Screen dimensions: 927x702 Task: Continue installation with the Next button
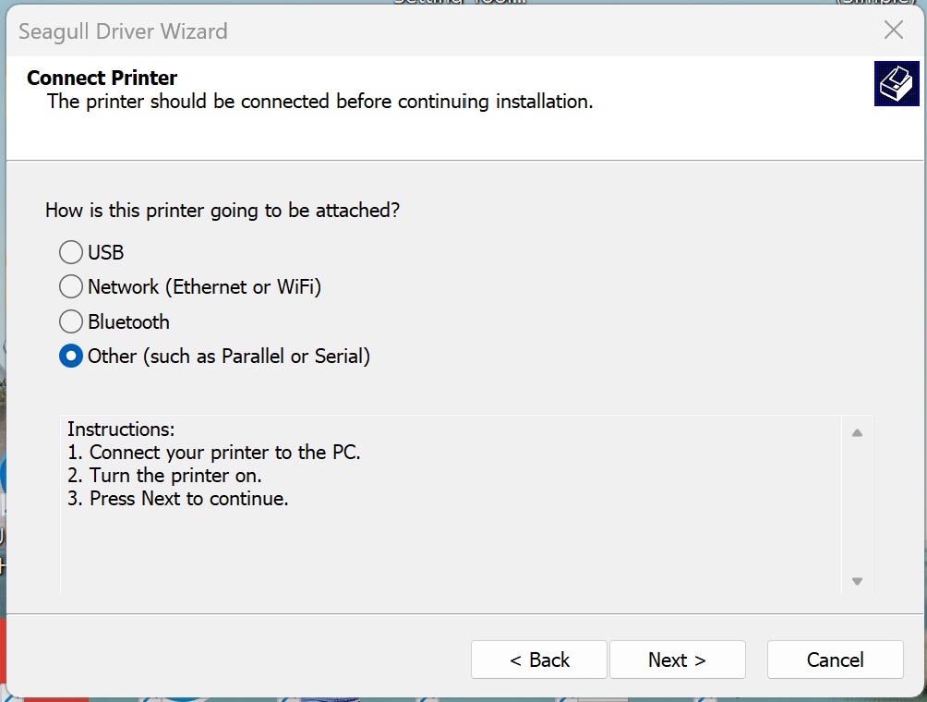click(678, 660)
